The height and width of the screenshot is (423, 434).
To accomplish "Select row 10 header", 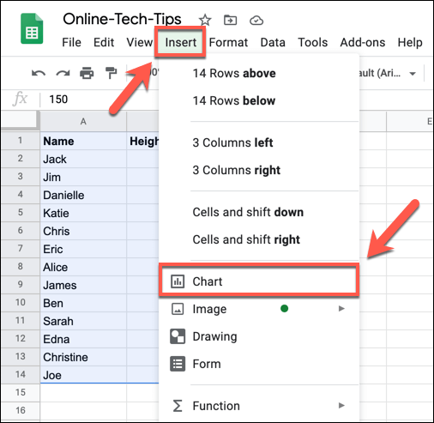I will (x=20, y=302).
